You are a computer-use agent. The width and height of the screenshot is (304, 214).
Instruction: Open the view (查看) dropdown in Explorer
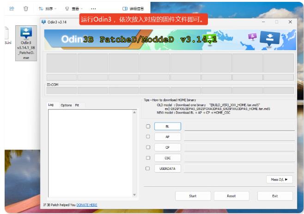[x=74, y=9]
